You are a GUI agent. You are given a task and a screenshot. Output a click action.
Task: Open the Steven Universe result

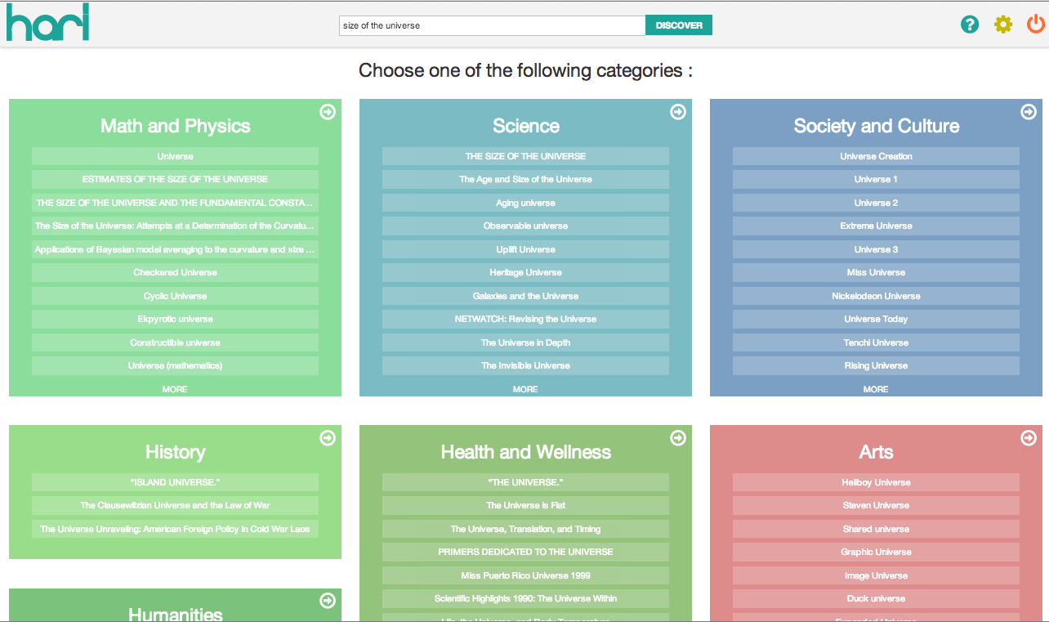point(876,505)
